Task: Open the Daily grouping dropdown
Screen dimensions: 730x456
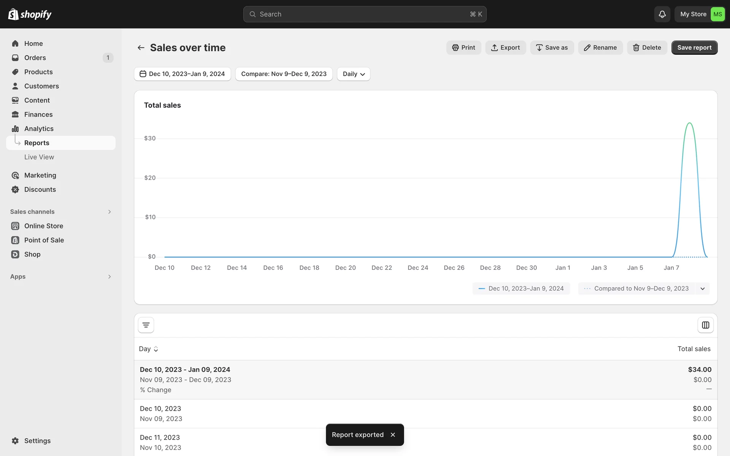Action: tap(353, 74)
